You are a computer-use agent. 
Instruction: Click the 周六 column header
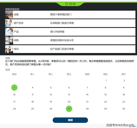tap(124, 74)
